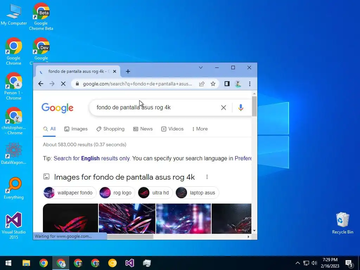Image resolution: width=360 pixels, height=270 pixels.
Task: Open Images for fondo de pantalla heading
Action: click(124, 177)
